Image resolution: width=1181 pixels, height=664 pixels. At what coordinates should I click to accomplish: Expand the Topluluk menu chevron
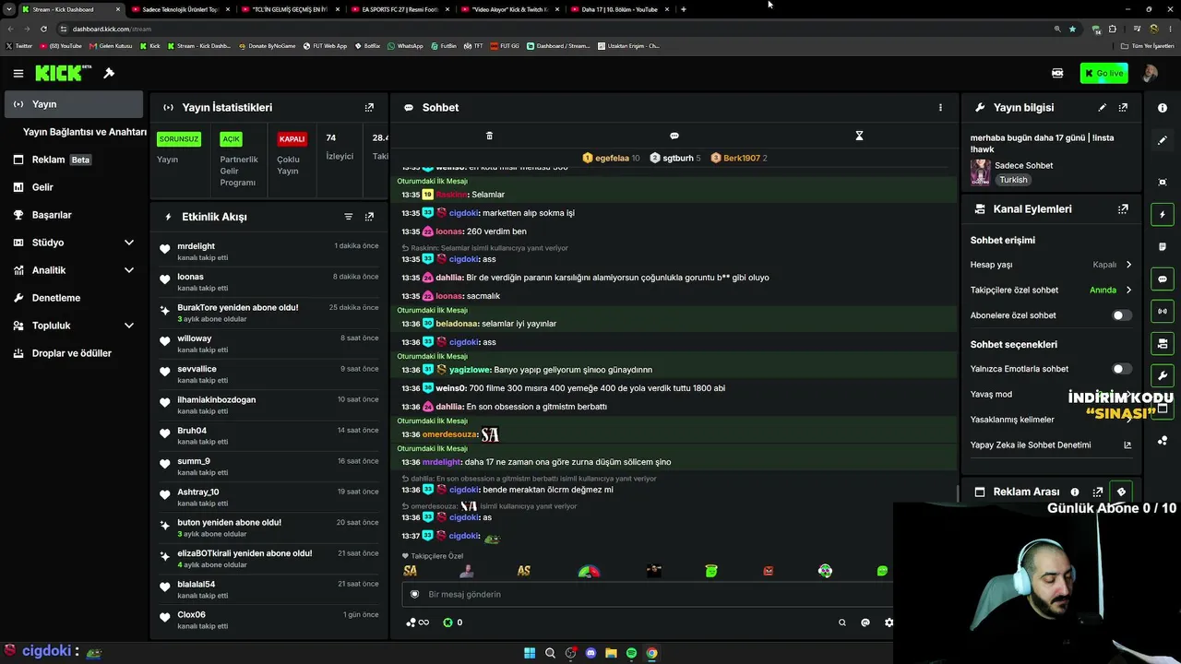pos(128,326)
